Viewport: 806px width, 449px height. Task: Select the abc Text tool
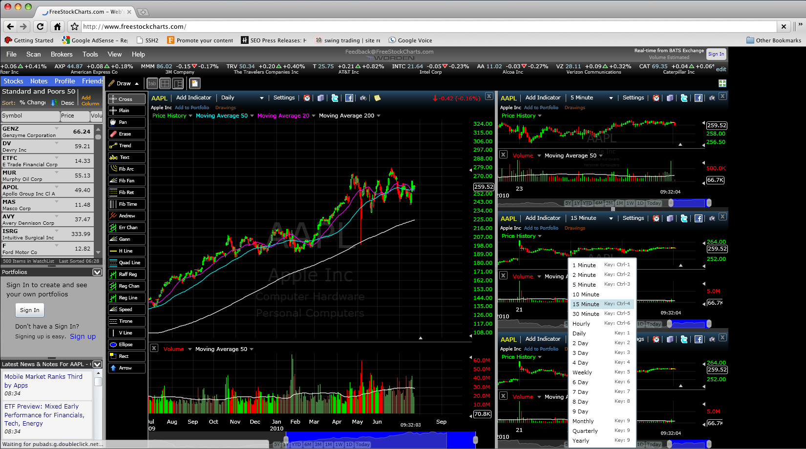pyautogui.click(x=127, y=157)
